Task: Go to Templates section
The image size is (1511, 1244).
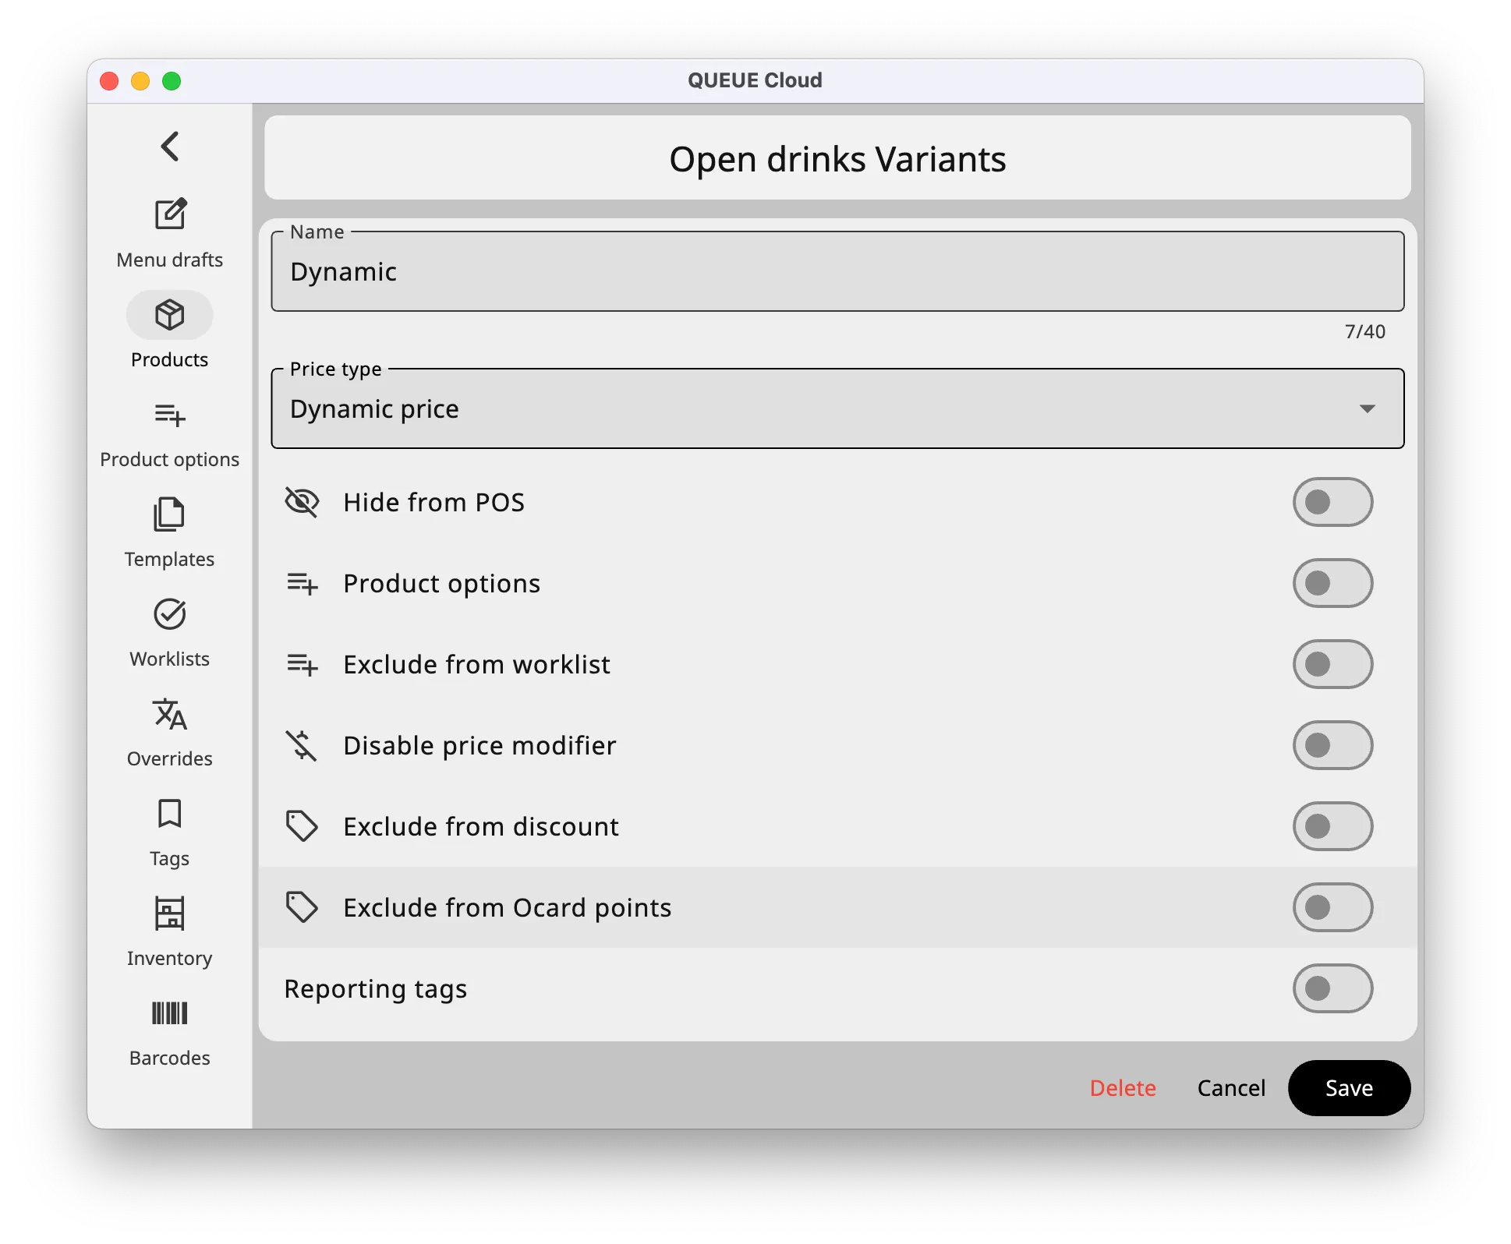Action: [170, 534]
